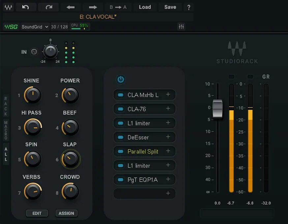Image resolution: width=288 pixels, height=224 pixels.
Task: Redo the last change
Action: click(48, 7)
